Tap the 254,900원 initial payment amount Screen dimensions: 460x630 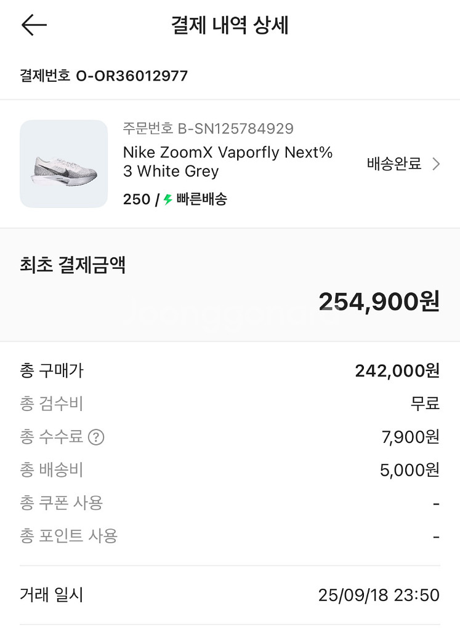tap(378, 301)
